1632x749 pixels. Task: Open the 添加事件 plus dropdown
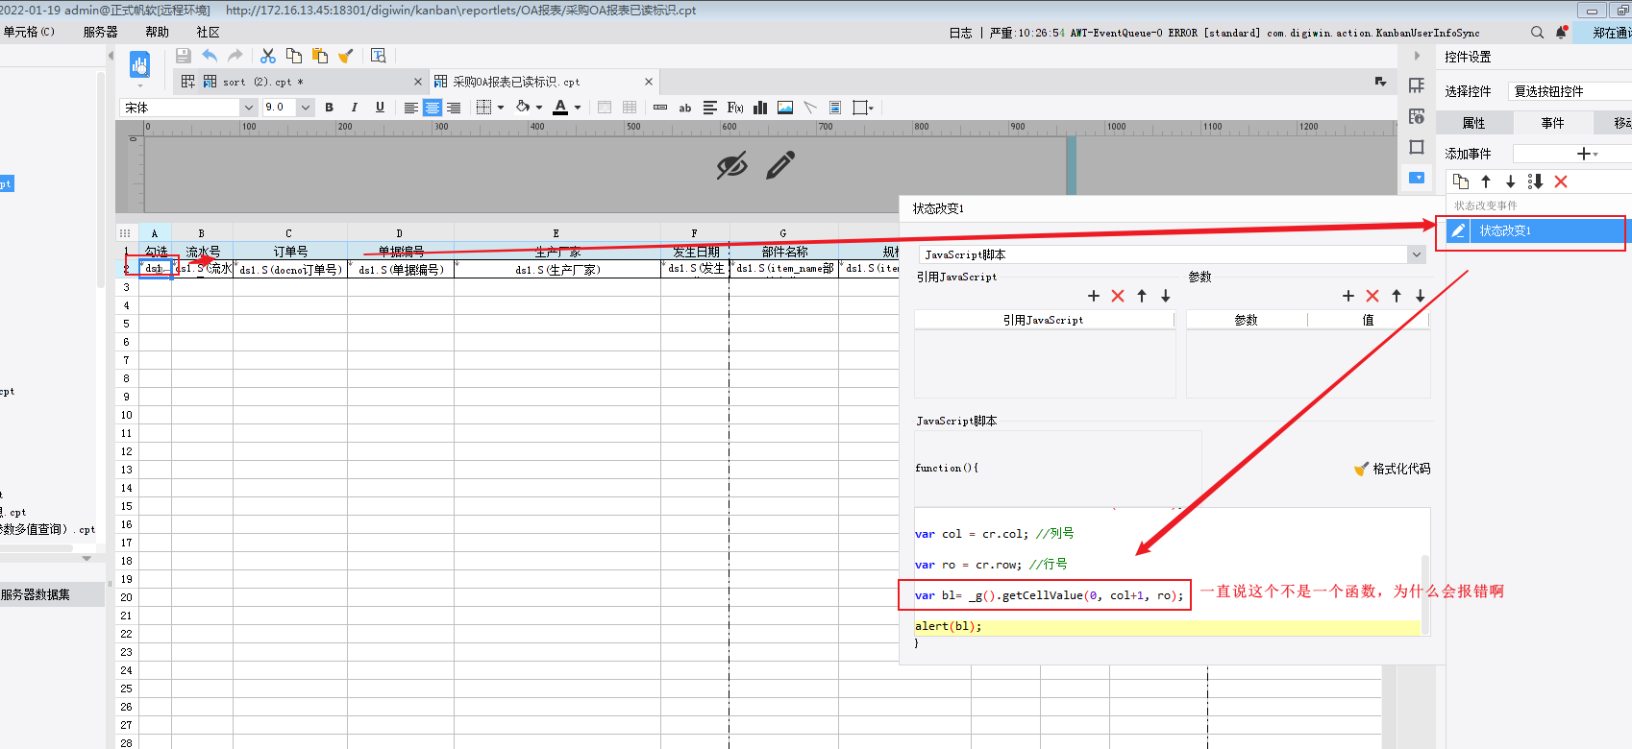pos(1587,154)
